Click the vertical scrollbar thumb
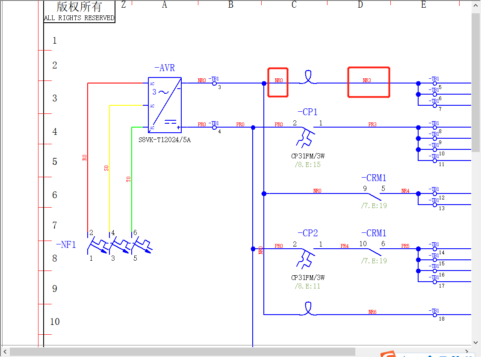This screenshot has height=357, width=481. pyautogui.click(x=476, y=81)
